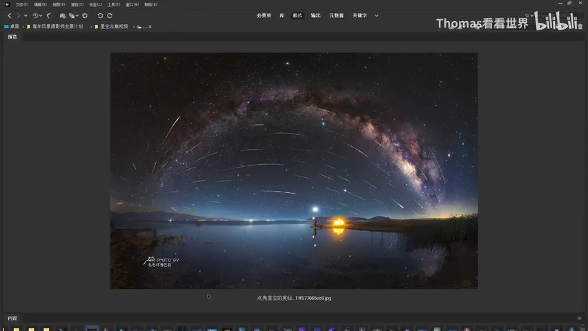Viewport: 588px width, 331px height.
Task: Switch to the 胶片 workspace
Action: [297, 15]
